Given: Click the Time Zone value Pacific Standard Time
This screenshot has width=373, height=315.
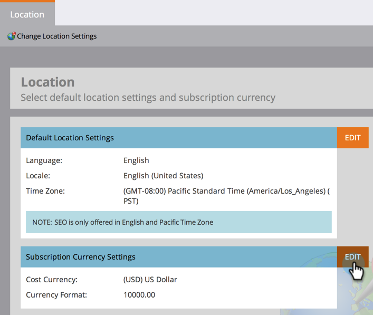Looking at the screenshot, I should coord(226,196).
